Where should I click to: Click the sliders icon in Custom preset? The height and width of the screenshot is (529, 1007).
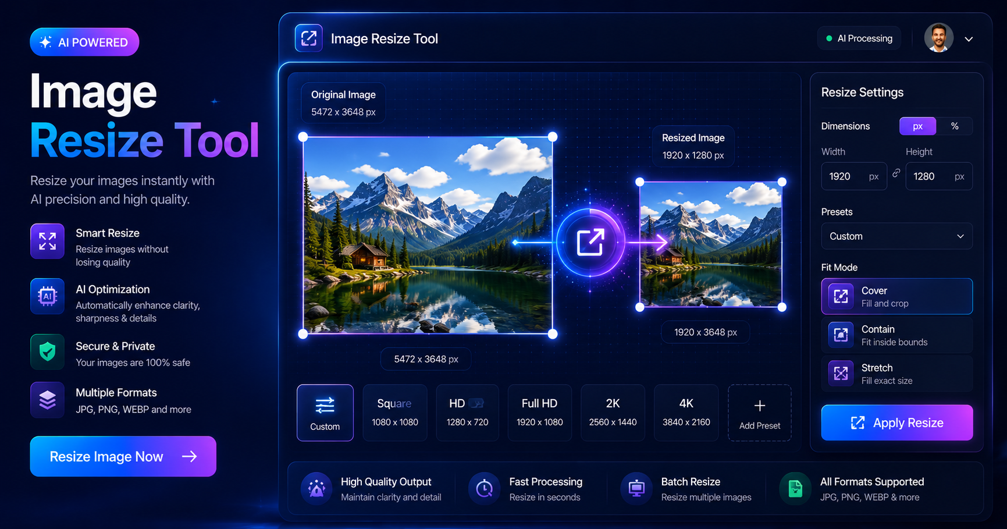click(x=325, y=405)
